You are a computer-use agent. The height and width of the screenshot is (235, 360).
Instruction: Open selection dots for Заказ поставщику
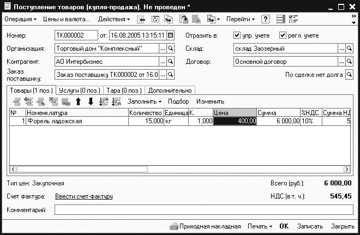(x=163, y=75)
